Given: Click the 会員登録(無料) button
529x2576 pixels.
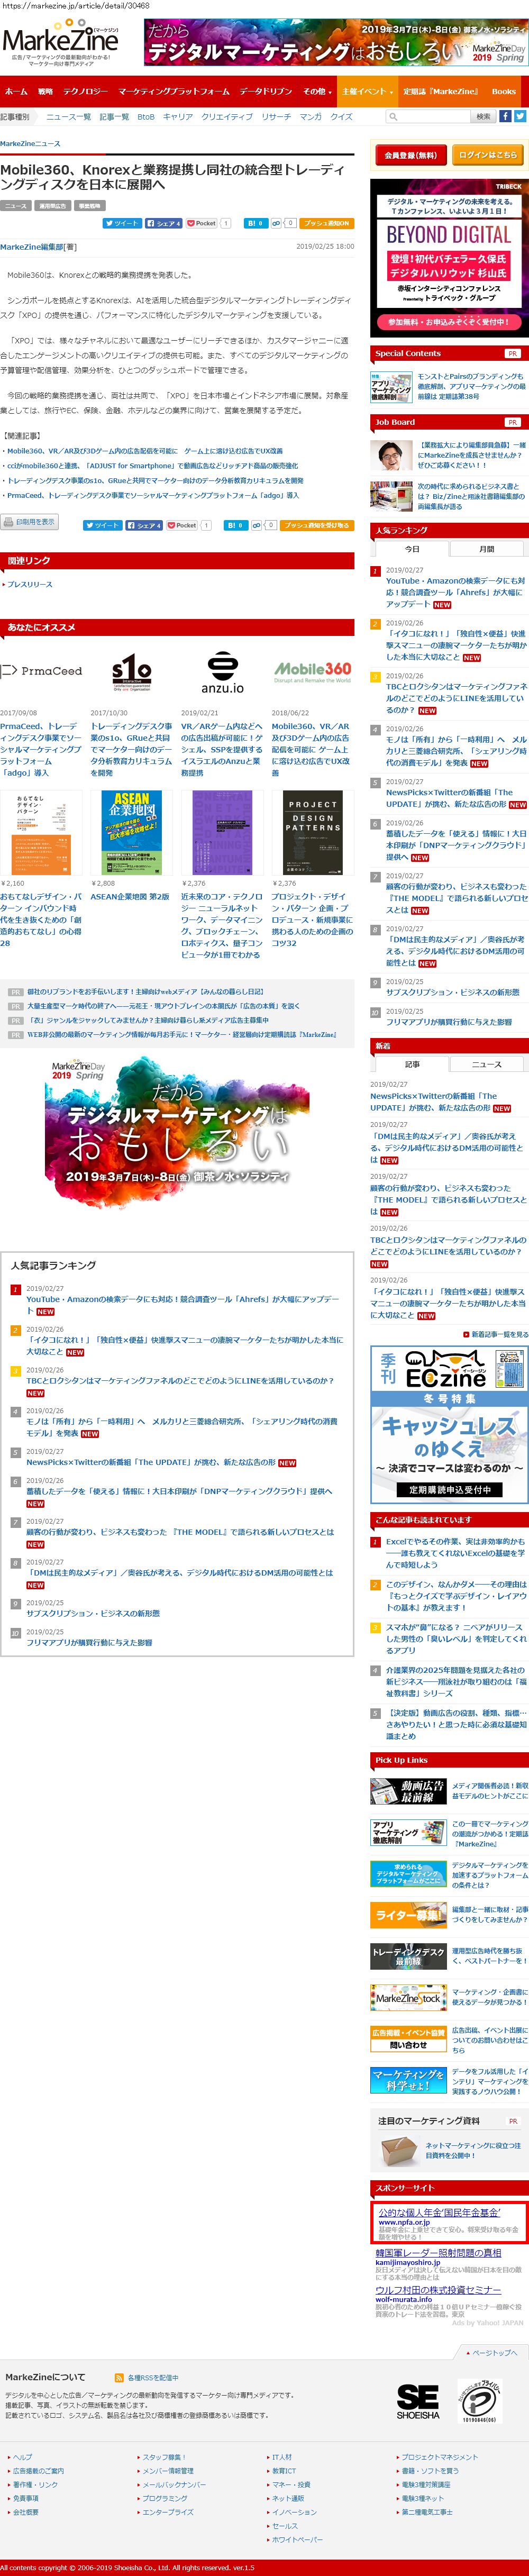Looking at the screenshot, I should click(411, 155).
